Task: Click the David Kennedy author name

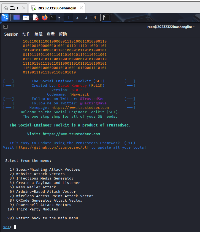Action: pyautogui.click(x=72, y=86)
